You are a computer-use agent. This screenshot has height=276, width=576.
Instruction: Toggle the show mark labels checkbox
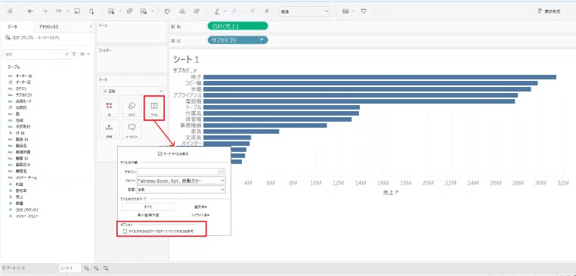[x=159, y=154]
